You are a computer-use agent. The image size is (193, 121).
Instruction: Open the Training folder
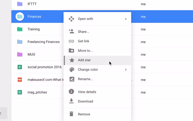[x=33, y=29]
